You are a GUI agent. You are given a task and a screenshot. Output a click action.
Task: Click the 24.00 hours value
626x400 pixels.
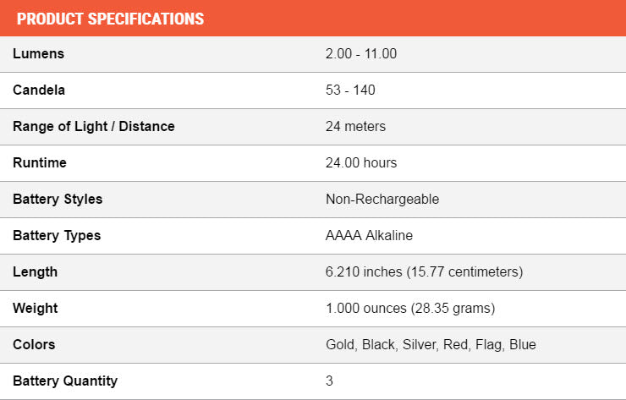[x=361, y=162]
